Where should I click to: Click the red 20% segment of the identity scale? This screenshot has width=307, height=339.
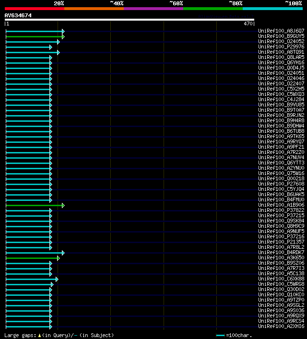(x=35, y=9)
